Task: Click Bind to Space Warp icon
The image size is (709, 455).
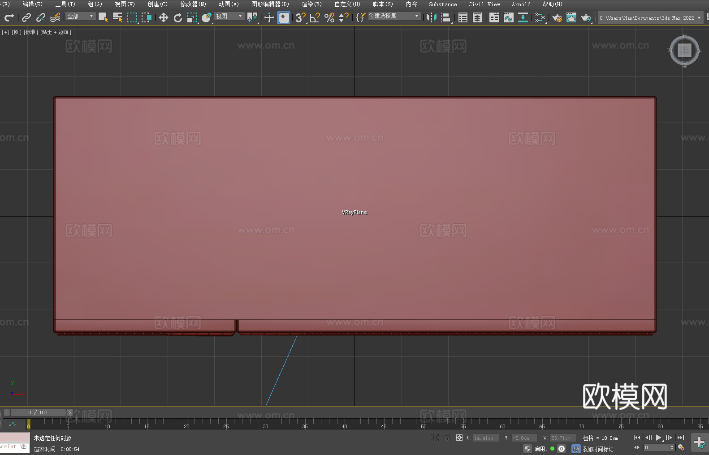Action: [x=55, y=17]
